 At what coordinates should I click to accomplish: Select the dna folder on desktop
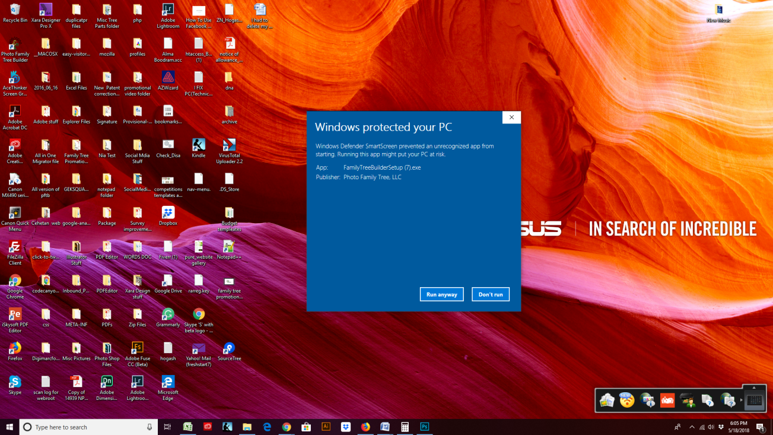point(229,81)
